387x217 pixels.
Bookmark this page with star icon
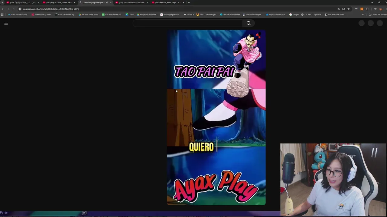[x=349, y=9]
